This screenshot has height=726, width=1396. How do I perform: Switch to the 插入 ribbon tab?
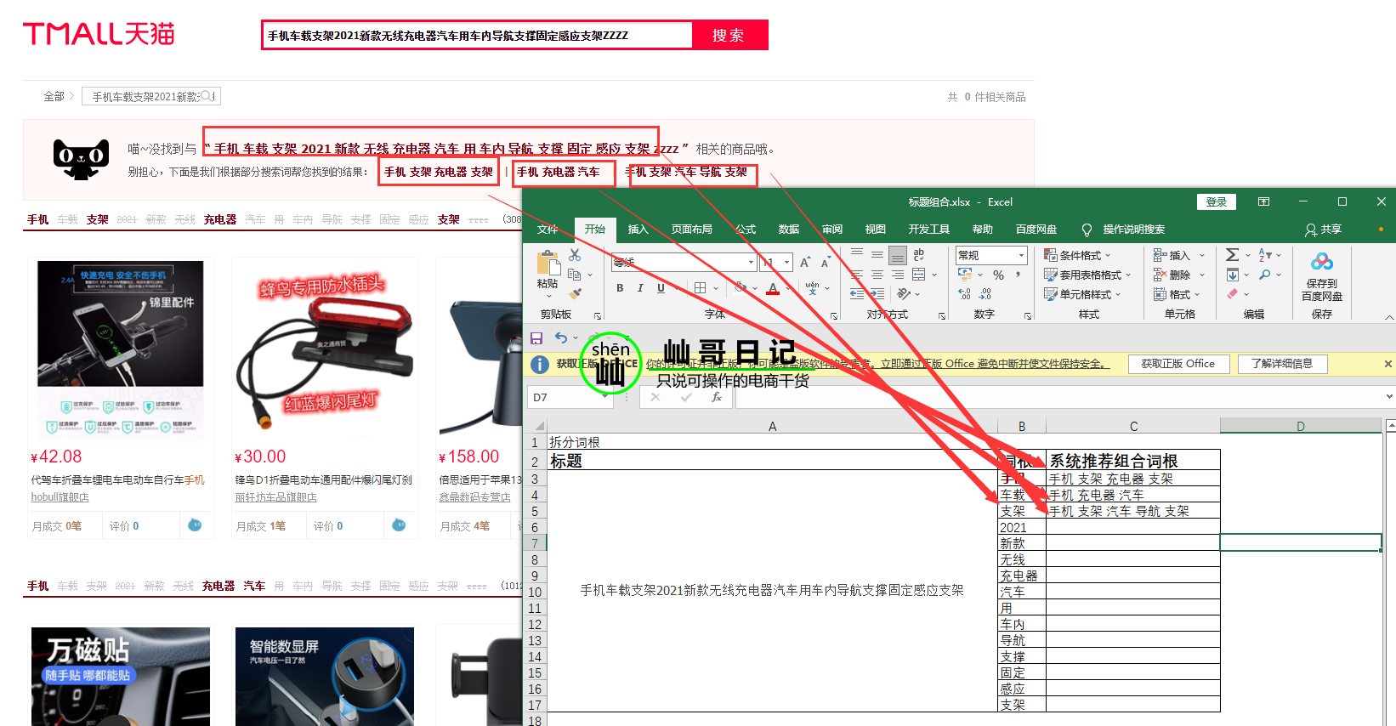point(638,230)
